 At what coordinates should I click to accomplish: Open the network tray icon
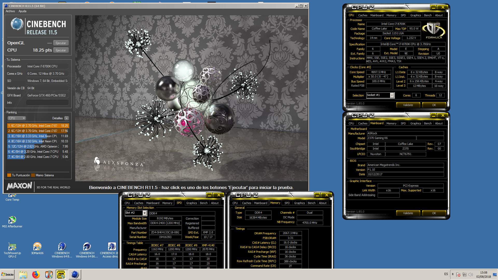(465, 275)
